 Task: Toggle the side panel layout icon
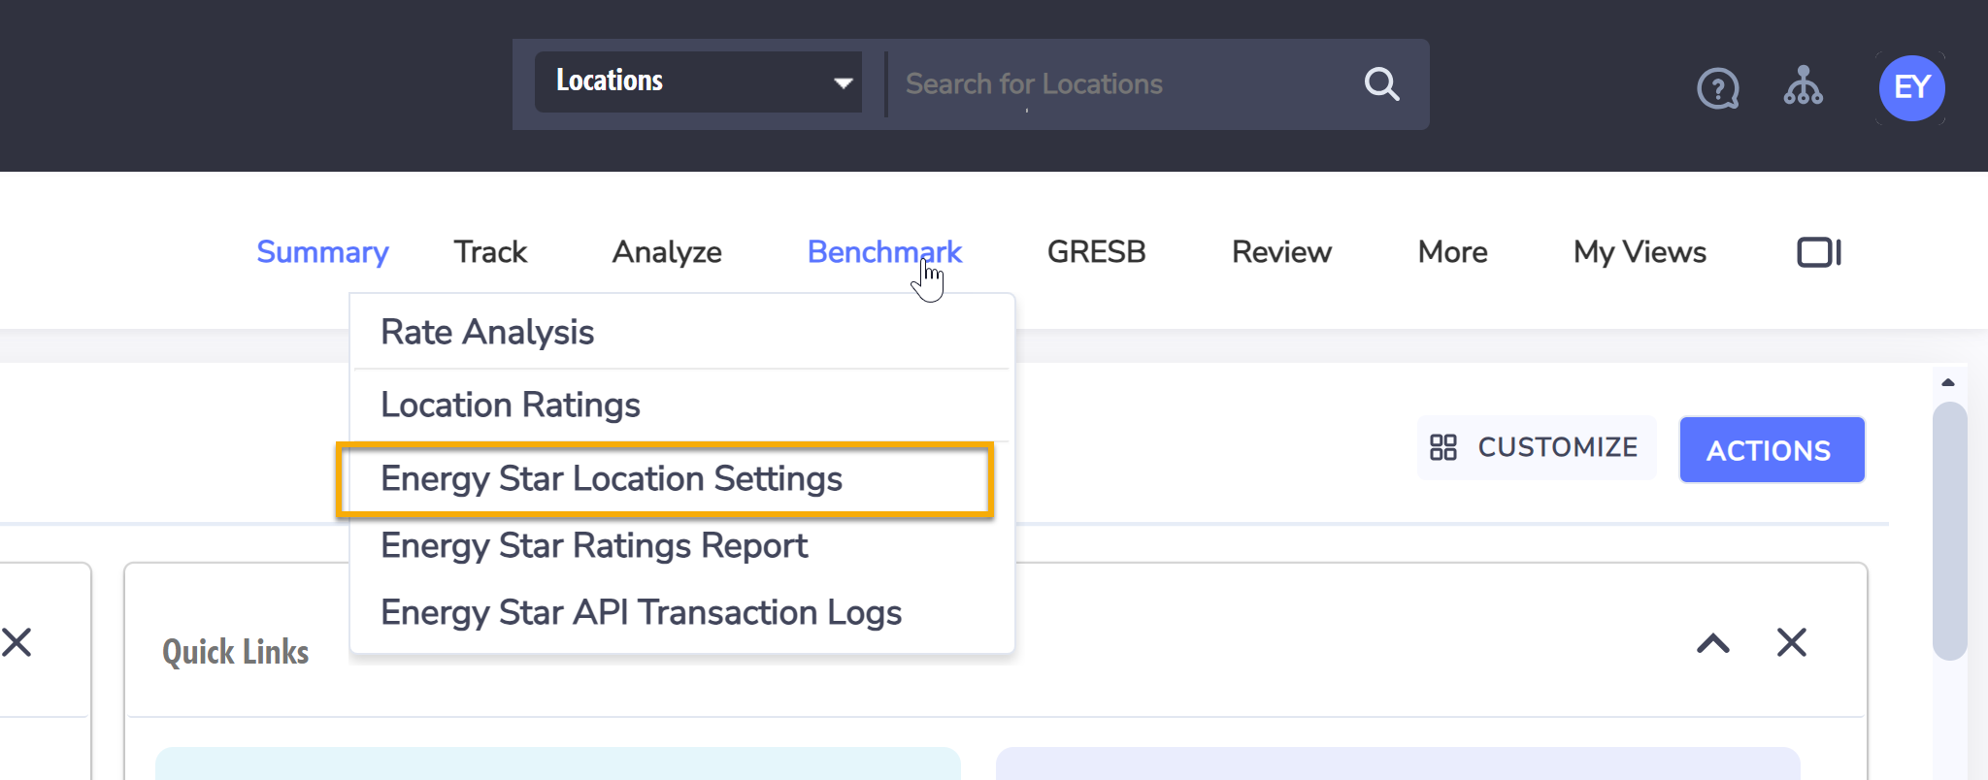(1819, 252)
